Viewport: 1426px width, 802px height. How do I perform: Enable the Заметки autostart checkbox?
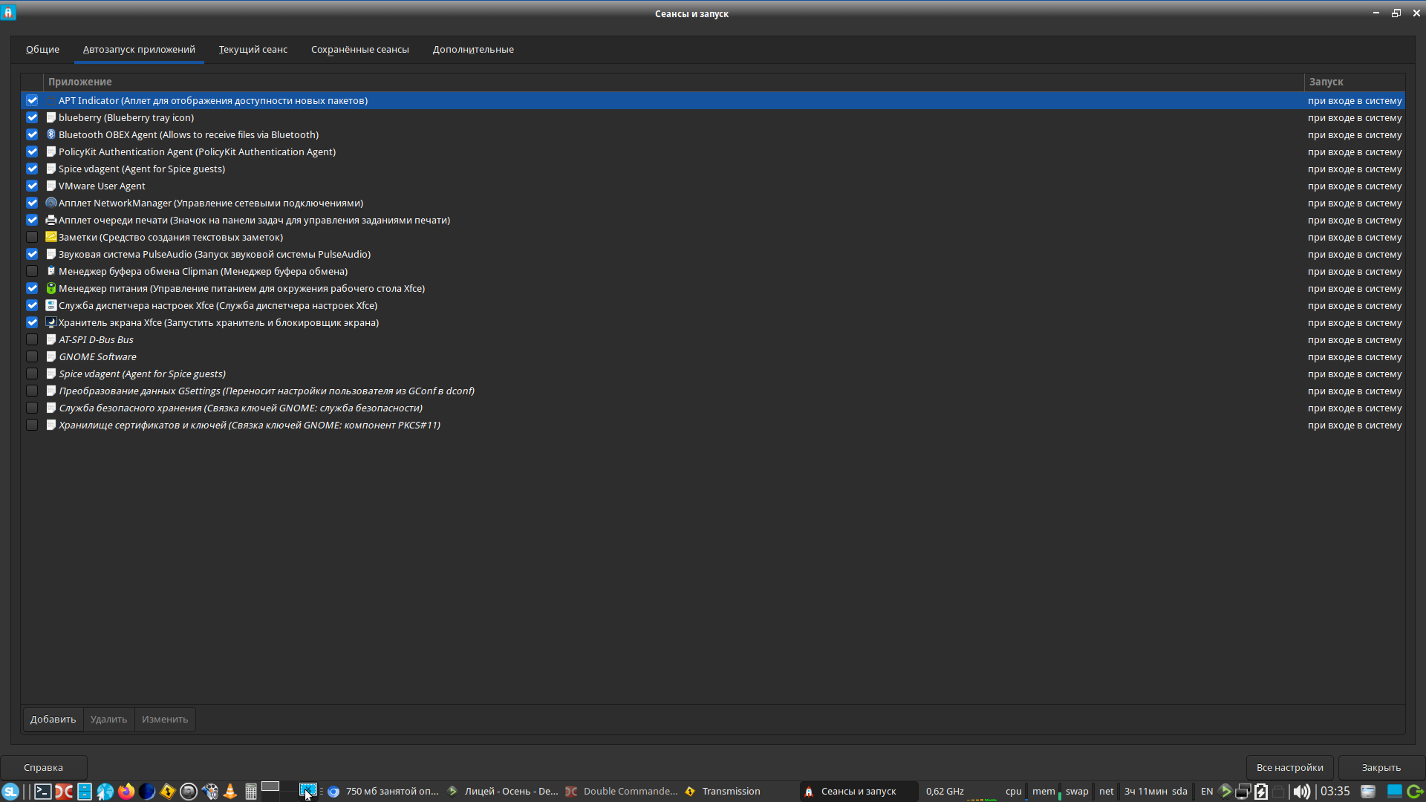coord(32,237)
